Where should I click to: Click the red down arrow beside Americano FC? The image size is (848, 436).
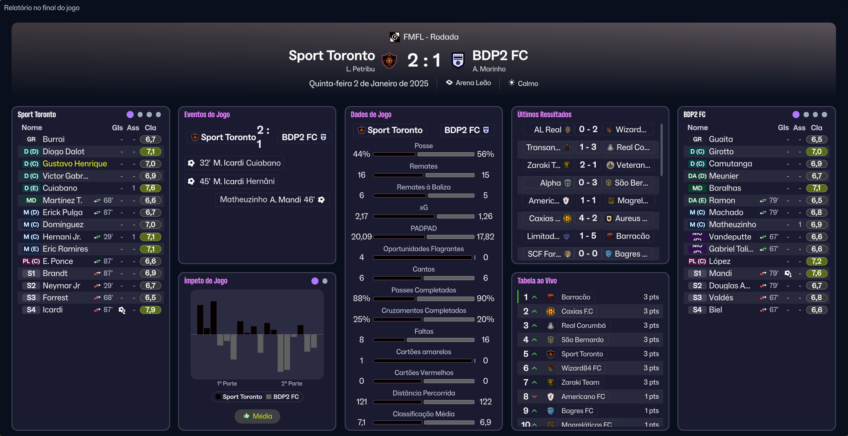[534, 396]
